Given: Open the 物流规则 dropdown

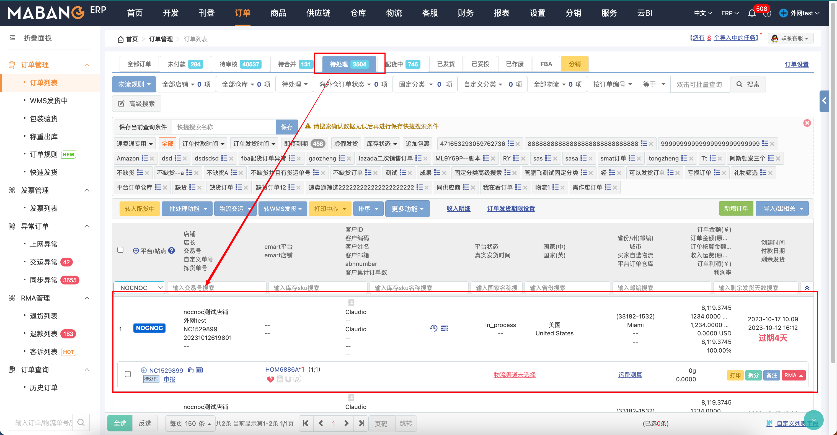Looking at the screenshot, I should (134, 84).
